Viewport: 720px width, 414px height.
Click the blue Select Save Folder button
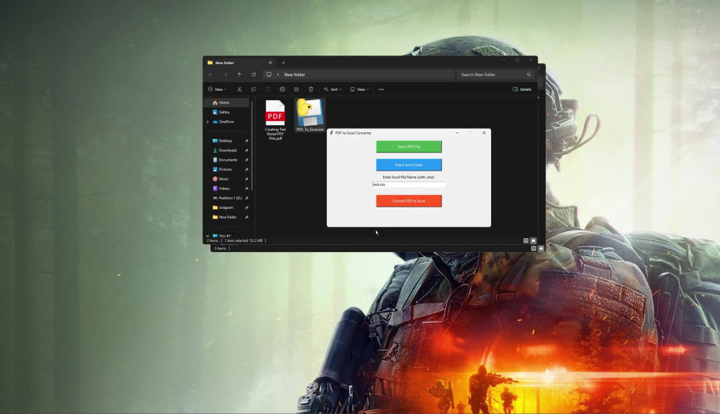tap(409, 165)
